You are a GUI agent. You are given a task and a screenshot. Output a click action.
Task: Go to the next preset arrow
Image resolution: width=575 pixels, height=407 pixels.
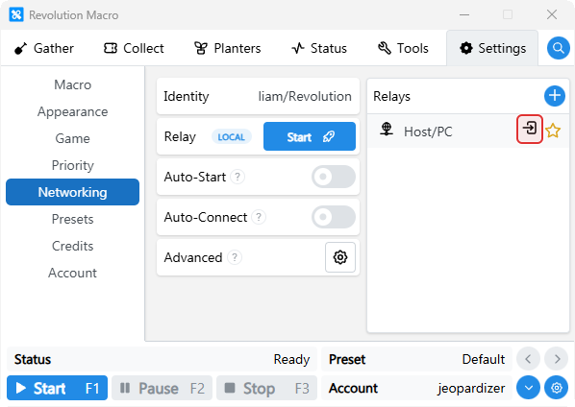click(557, 359)
